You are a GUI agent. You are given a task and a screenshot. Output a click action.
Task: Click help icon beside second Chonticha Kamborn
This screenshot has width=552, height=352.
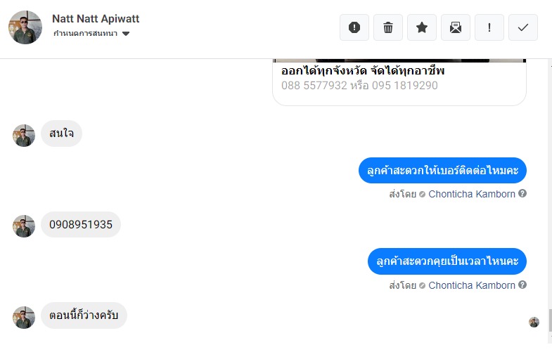point(522,285)
